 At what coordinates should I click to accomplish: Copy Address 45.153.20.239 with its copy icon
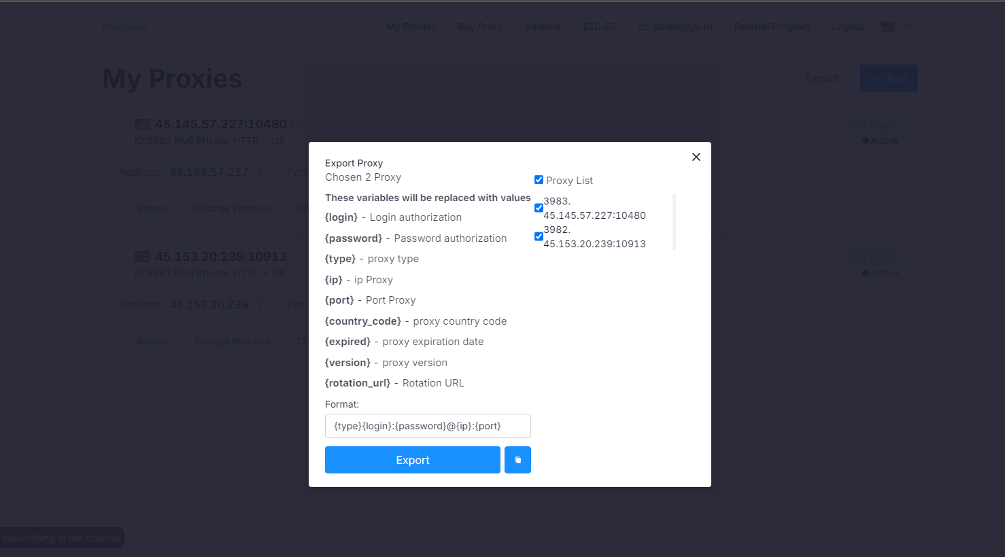point(257,305)
